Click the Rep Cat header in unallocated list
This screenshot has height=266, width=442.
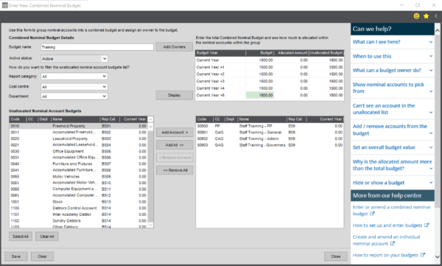(x=110, y=119)
